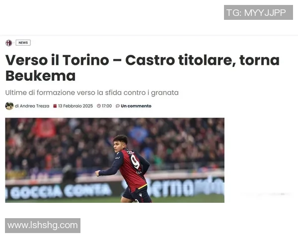Click the clock icon beside 17:00
298x238 pixels.
coord(99,106)
